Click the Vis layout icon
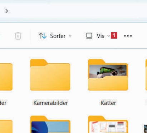Image resolution: width=147 pixels, height=133 pixels. (x=89, y=36)
